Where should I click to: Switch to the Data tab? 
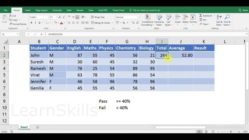coord(69,10)
